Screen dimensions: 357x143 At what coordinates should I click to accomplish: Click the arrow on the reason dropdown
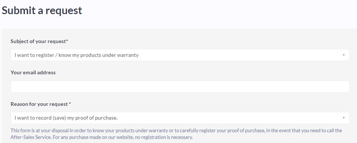[x=344, y=118]
